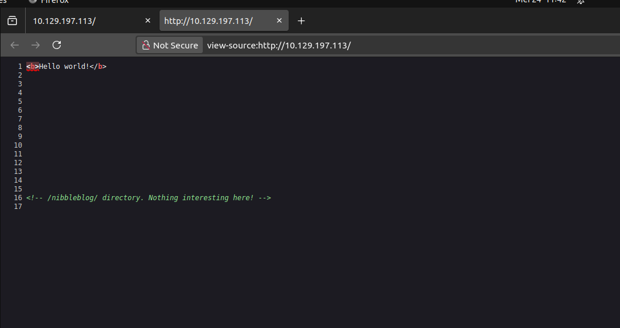Reload the current page

pos(57,45)
